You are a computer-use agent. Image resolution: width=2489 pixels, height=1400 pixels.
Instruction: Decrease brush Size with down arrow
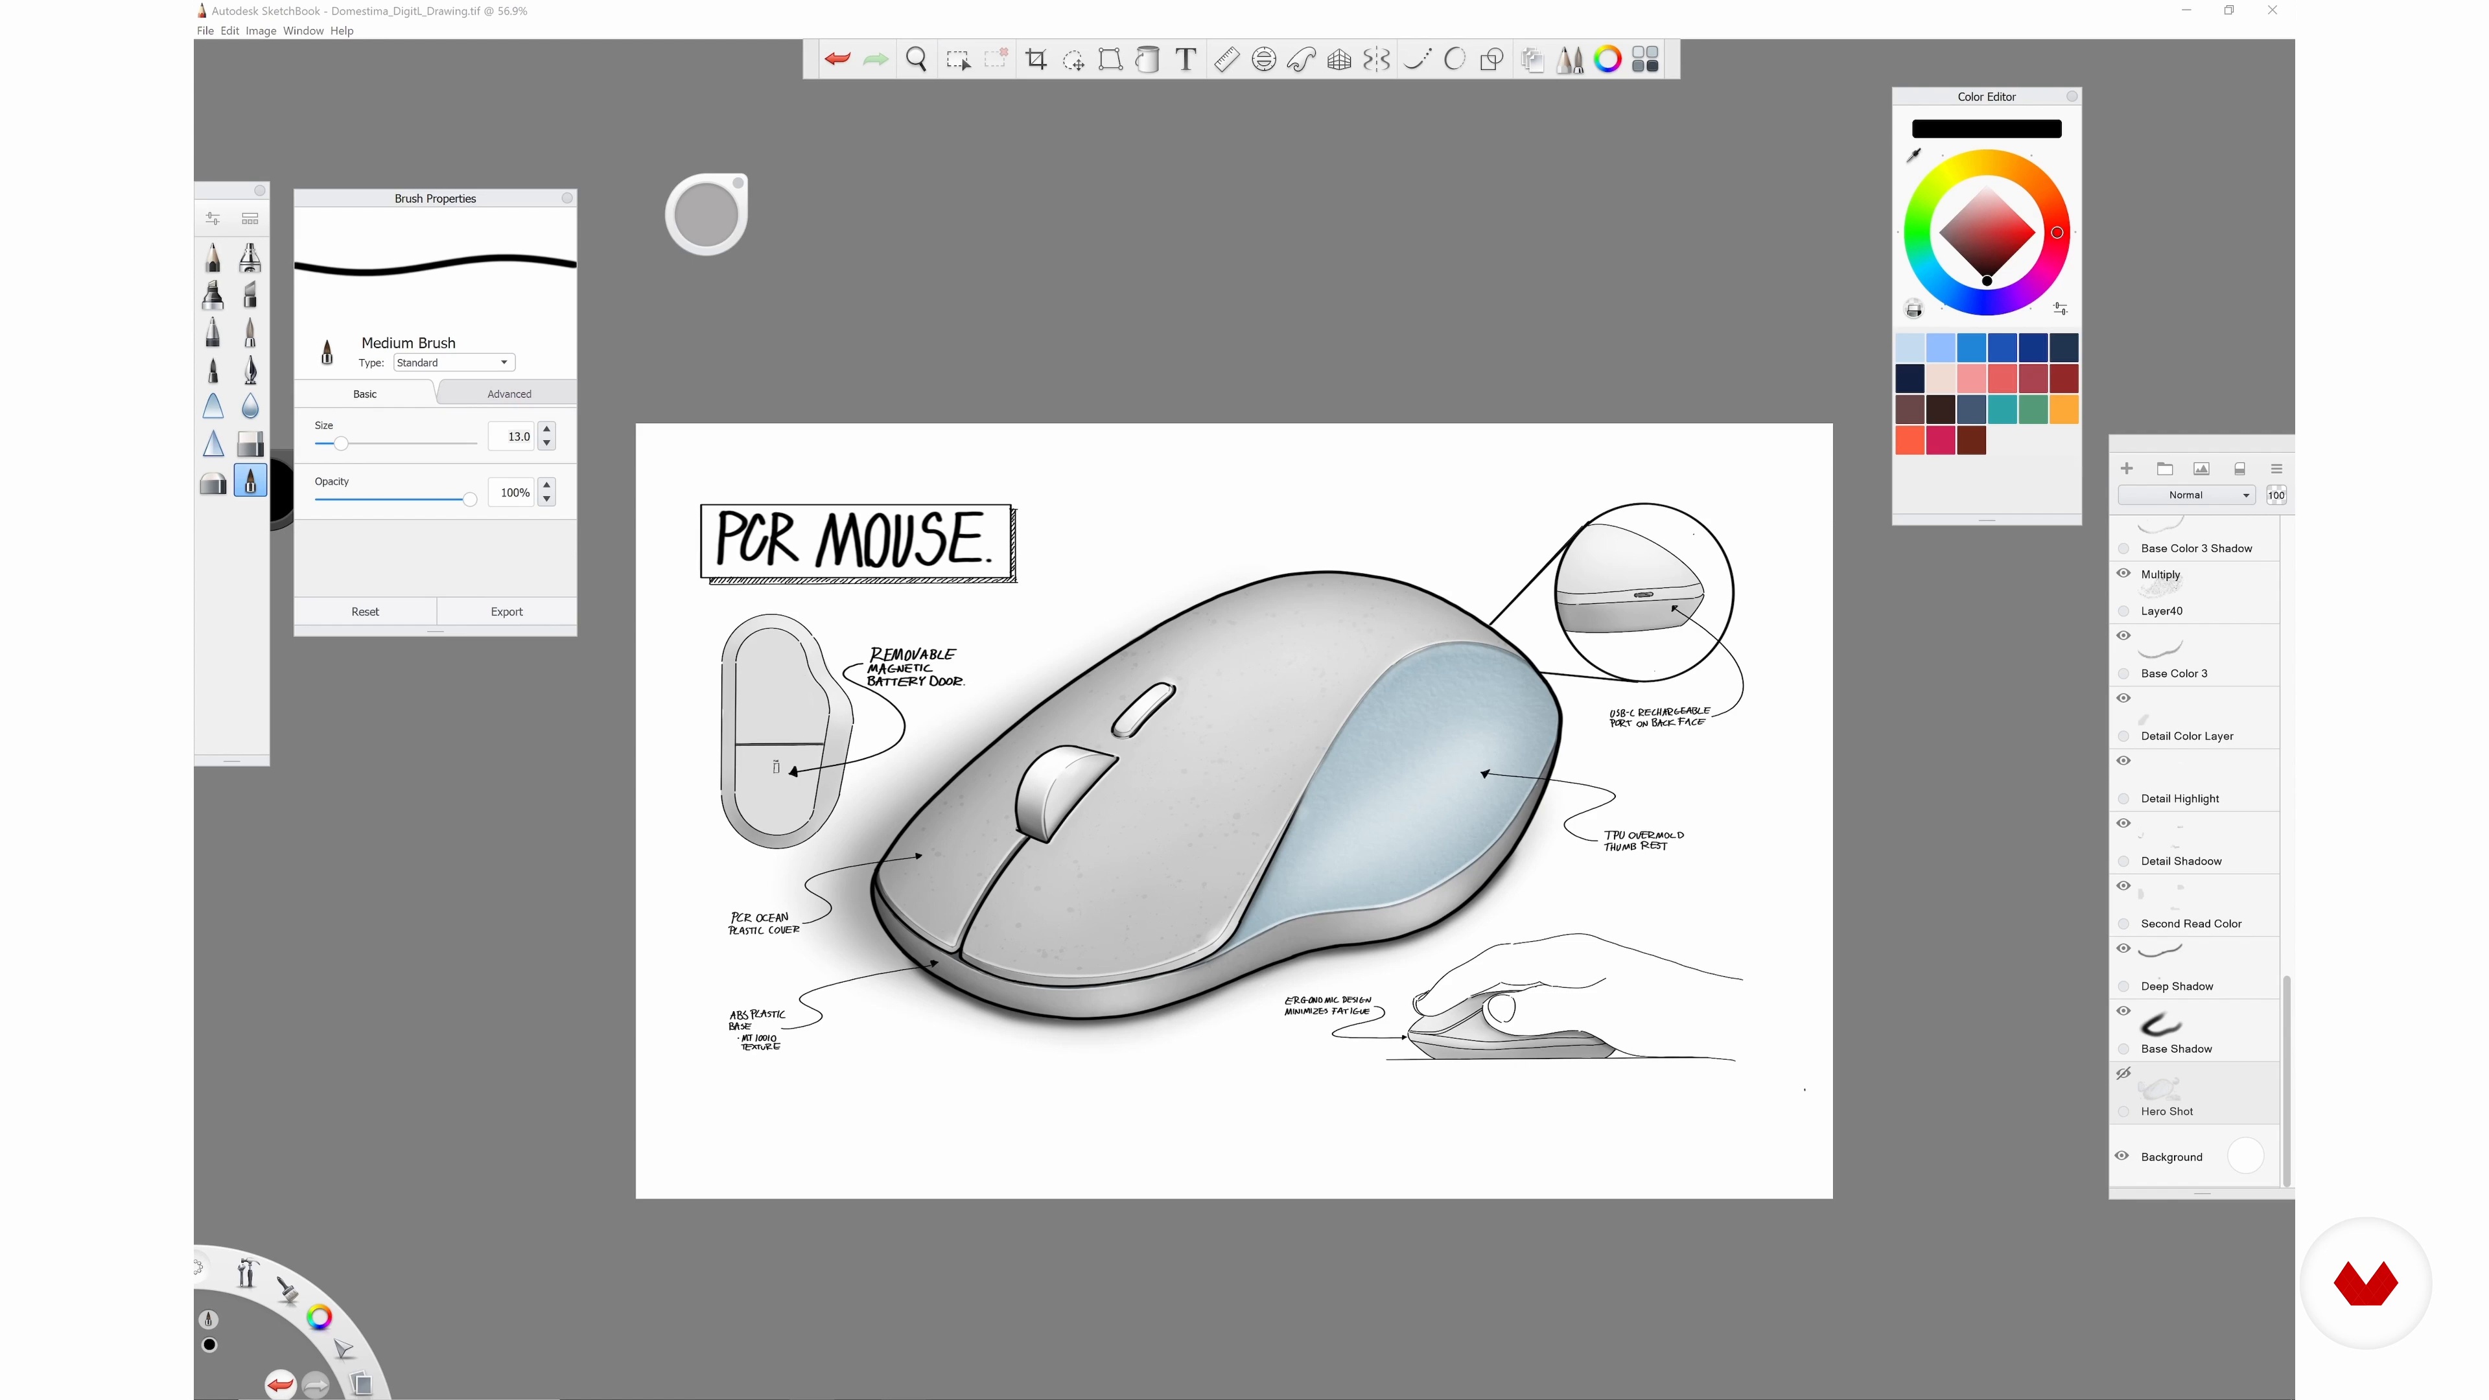coord(547,443)
